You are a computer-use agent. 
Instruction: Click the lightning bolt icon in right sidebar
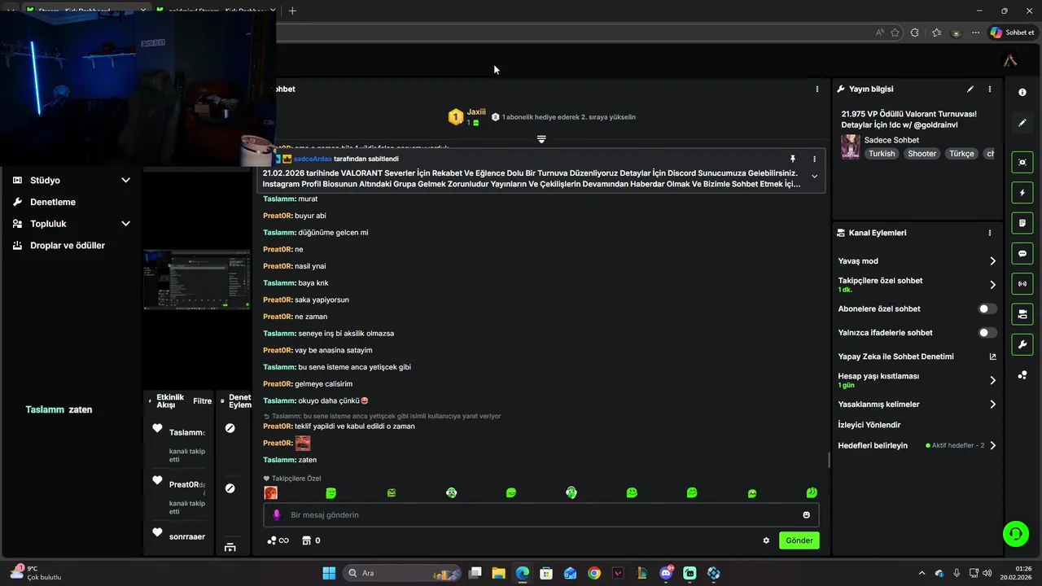coord(1022,193)
